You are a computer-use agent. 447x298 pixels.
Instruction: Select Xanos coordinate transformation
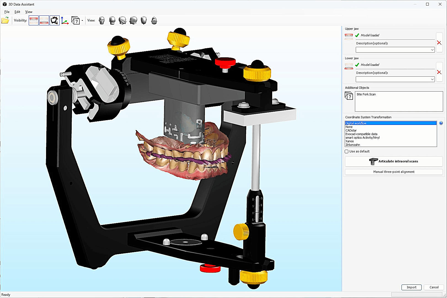[391, 141]
